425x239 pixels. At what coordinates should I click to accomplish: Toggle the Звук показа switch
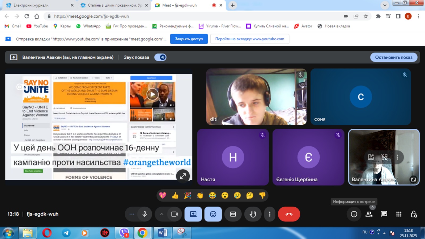pos(160,57)
